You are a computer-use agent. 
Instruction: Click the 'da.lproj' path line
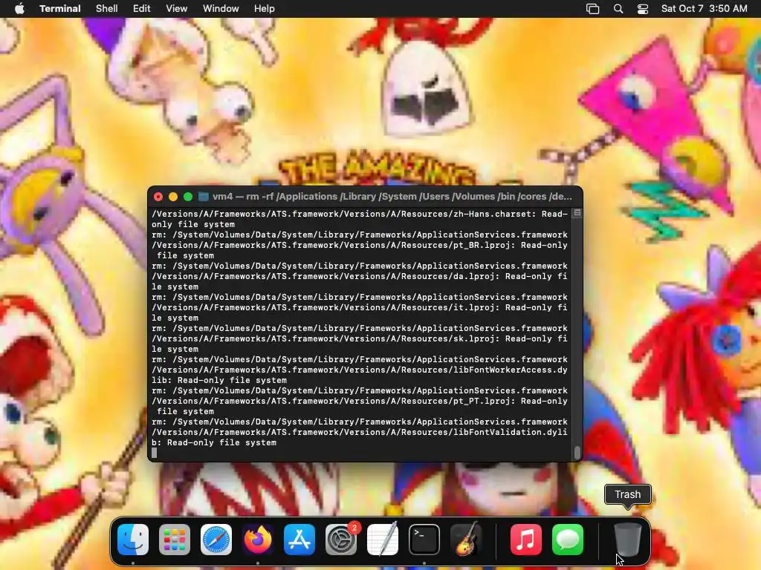point(360,276)
